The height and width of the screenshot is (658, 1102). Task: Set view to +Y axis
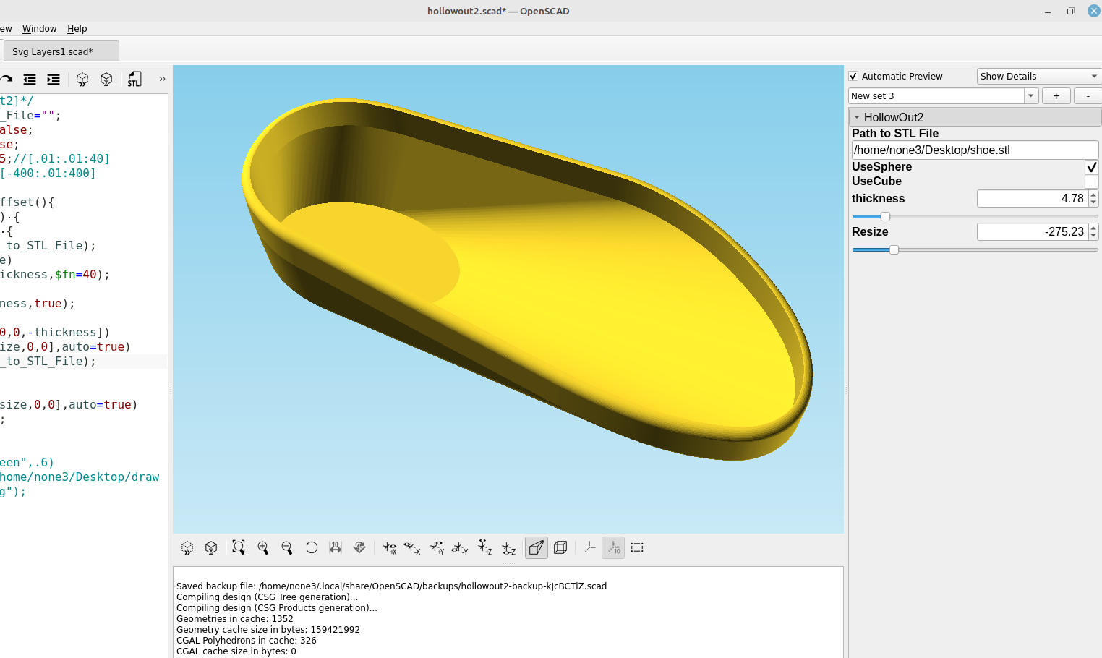click(437, 548)
